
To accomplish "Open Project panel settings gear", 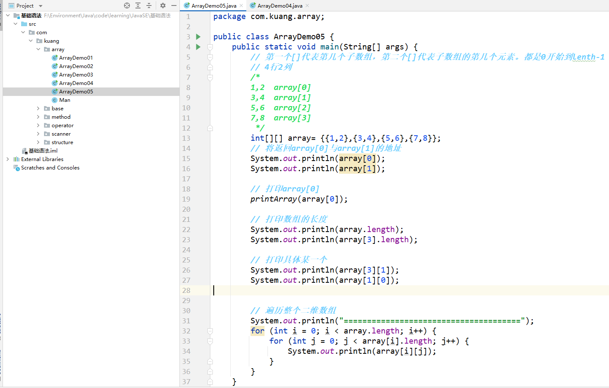I will (x=163, y=5).
